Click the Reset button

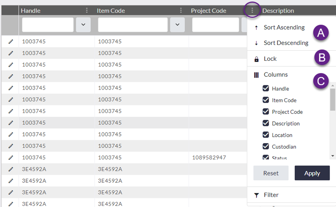click(271, 173)
